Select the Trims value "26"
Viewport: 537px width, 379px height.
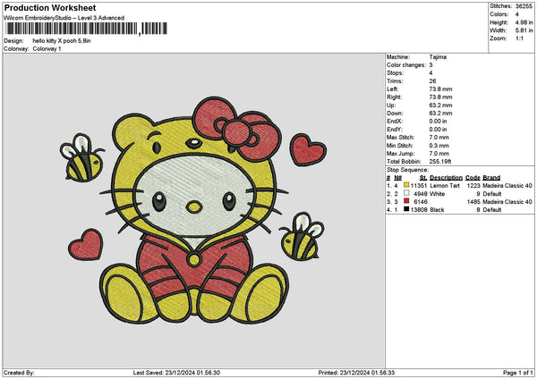tap(432, 81)
